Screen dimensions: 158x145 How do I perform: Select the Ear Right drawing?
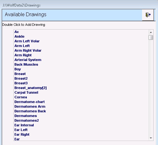point(22,134)
